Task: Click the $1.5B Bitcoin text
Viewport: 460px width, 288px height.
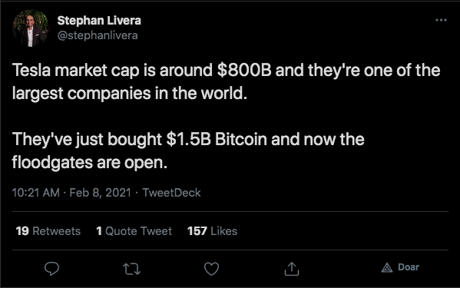Action: click(x=217, y=139)
